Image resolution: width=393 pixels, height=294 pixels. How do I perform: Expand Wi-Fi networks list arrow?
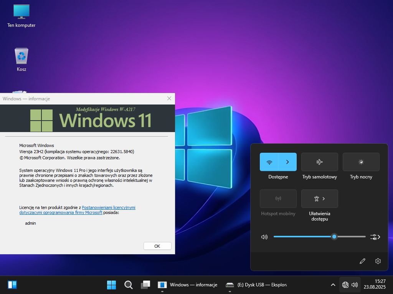287,162
